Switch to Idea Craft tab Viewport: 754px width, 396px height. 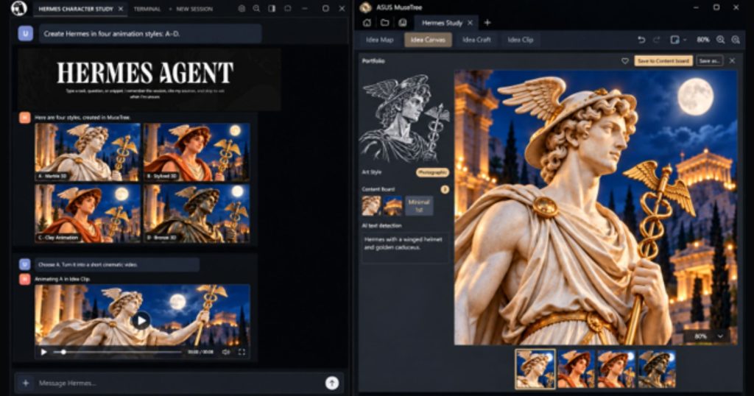[476, 40]
